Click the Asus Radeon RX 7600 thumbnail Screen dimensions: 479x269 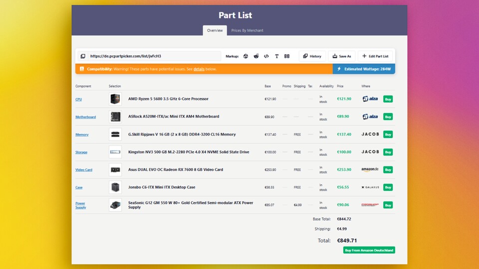point(115,169)
